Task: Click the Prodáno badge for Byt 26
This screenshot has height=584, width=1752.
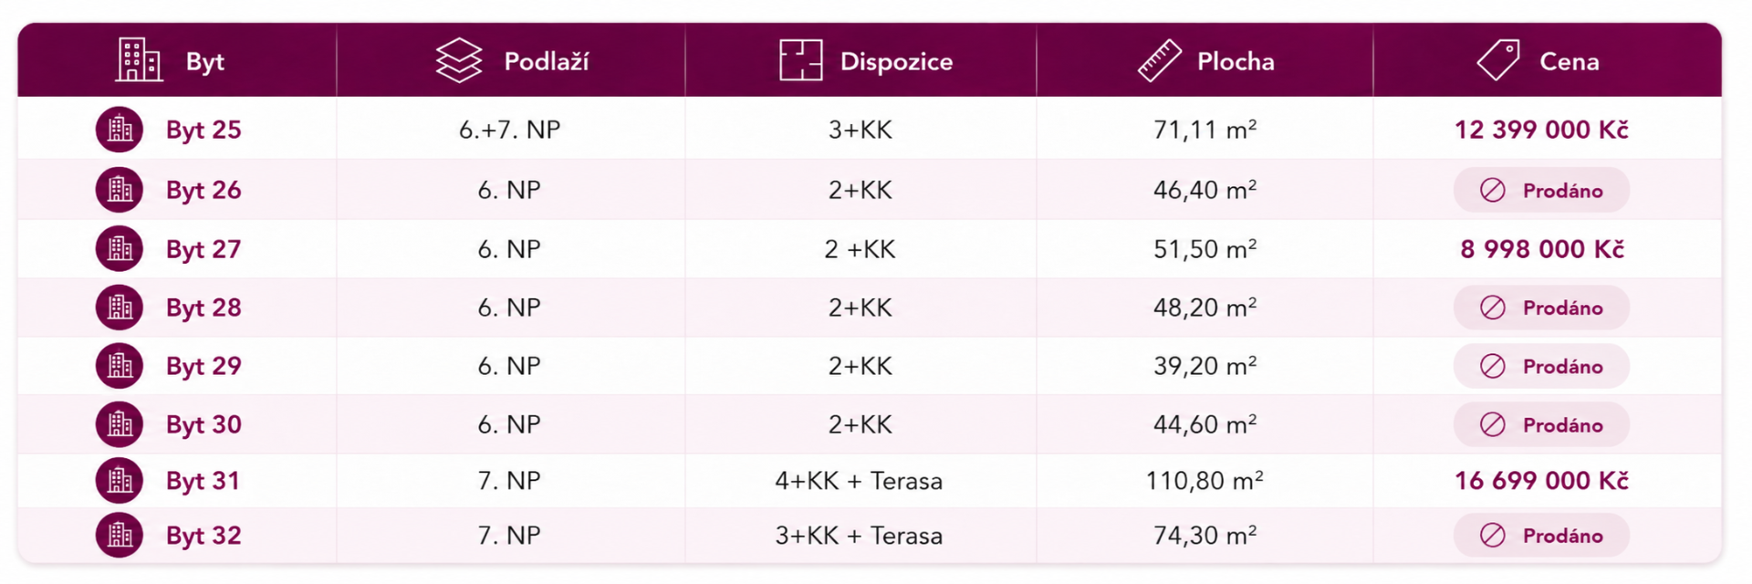Action: [x=1541, y=190]
